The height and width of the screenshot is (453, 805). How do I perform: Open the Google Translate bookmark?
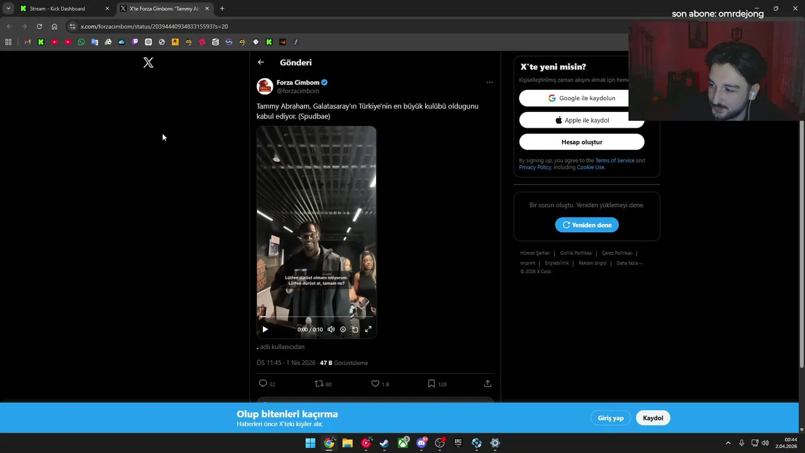(x=94, y=42)
